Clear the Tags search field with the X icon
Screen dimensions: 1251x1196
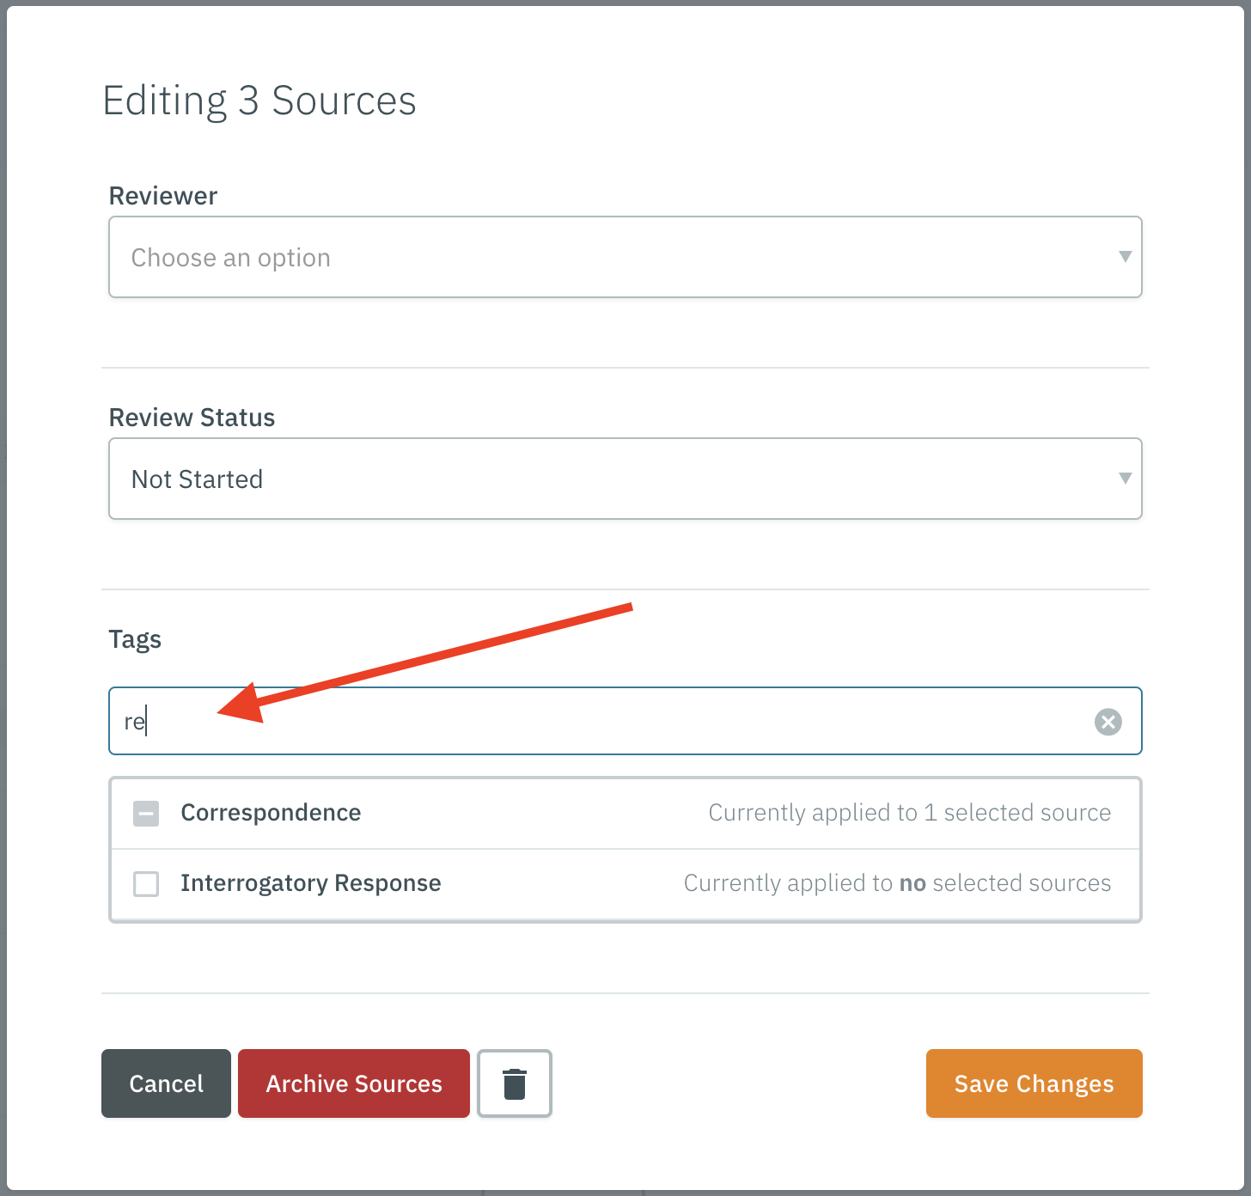(x=1108, y=722)
